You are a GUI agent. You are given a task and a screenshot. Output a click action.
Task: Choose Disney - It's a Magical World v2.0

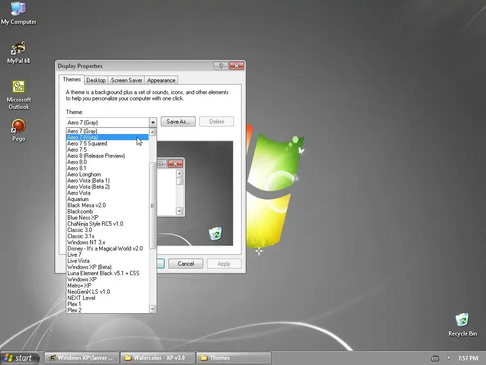coord(108,249)
